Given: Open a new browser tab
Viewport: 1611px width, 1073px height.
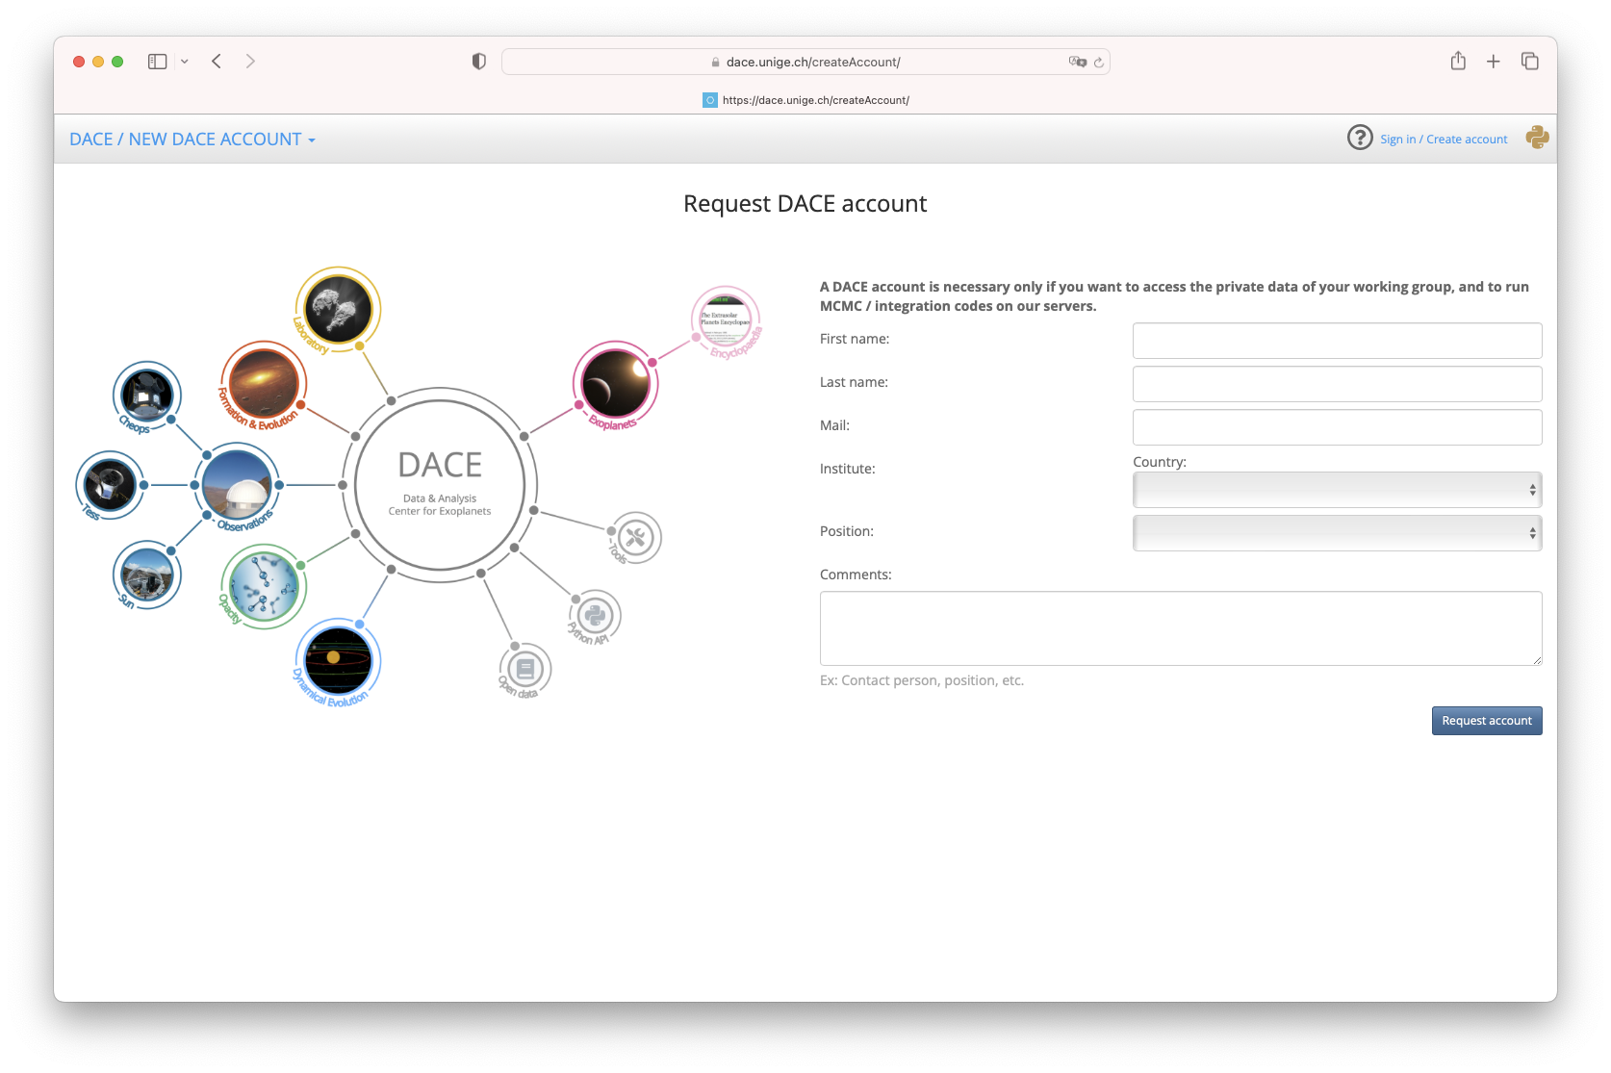Looking at the screenshot, I should 1494,62.
